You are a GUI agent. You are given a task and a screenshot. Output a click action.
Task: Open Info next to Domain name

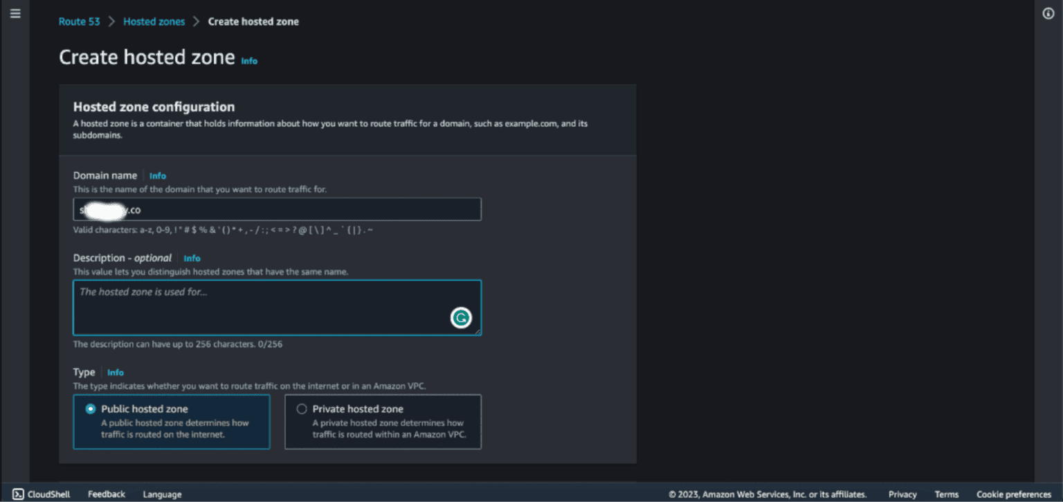coord(158,175)
